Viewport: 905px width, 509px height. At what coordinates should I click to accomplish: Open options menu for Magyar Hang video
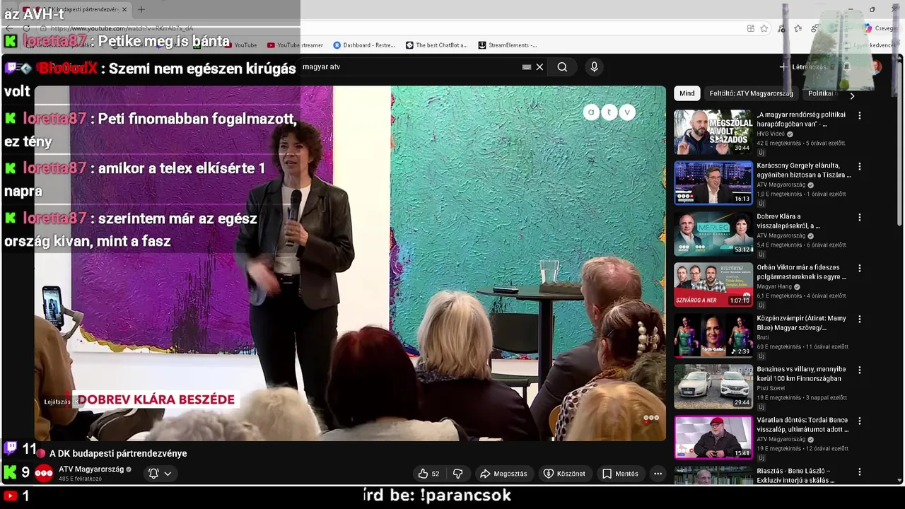tap(860, 268)
